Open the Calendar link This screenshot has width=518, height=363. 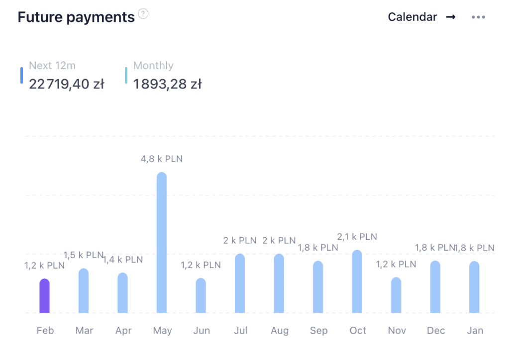click(x=412, y=17)
